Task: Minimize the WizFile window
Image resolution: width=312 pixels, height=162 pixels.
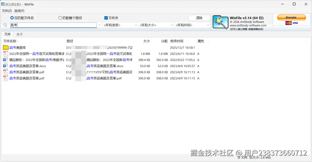Action: (282, 4)
